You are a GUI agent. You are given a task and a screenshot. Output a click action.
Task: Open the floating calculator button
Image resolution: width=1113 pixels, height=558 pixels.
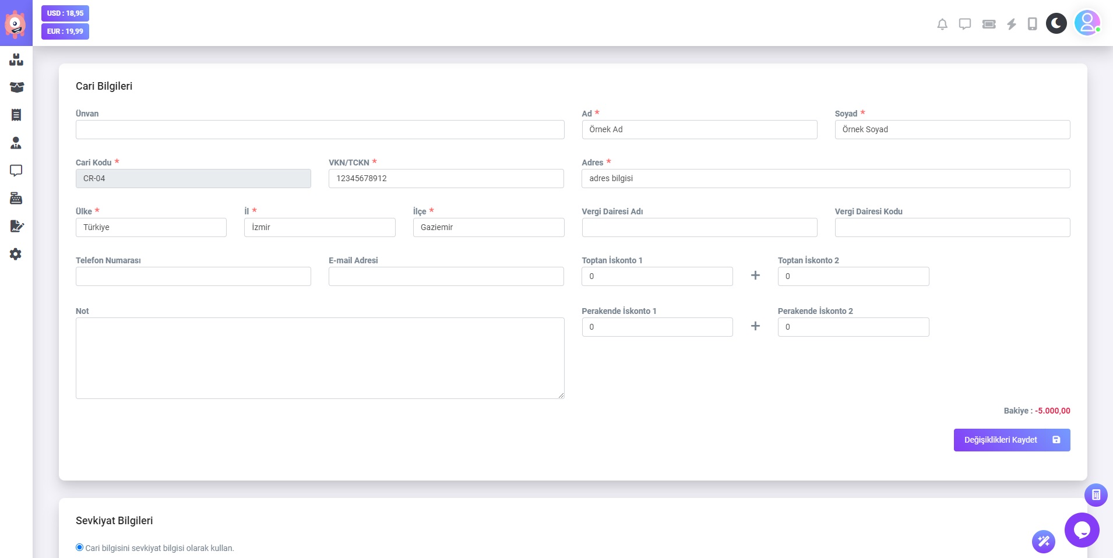click(1096, 495)
